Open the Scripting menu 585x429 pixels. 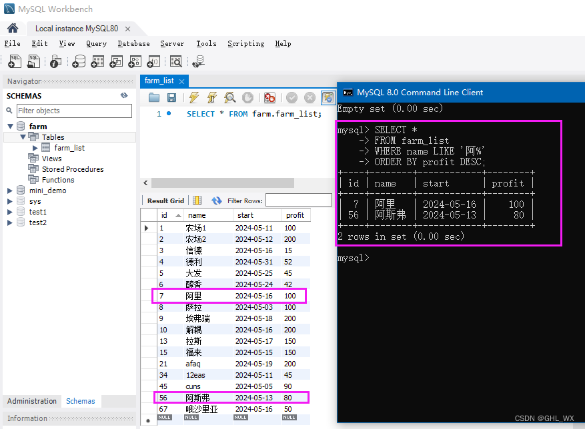[246, 43]
